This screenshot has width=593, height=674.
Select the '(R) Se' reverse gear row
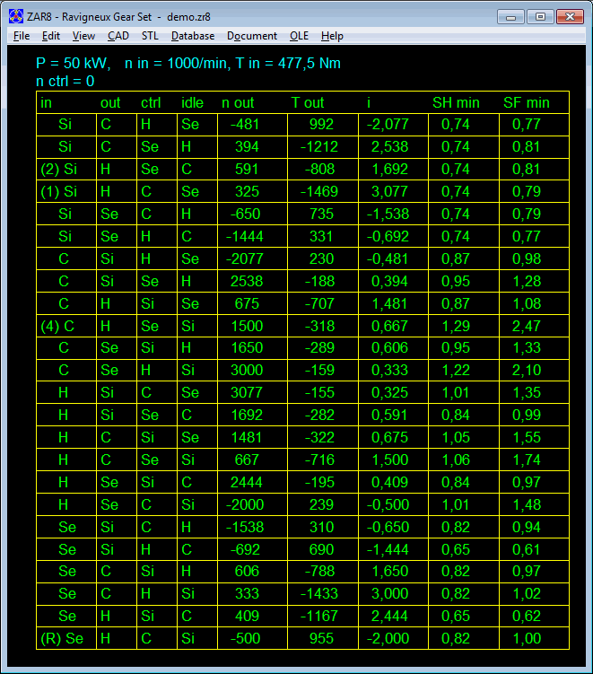tap(62, 639)
